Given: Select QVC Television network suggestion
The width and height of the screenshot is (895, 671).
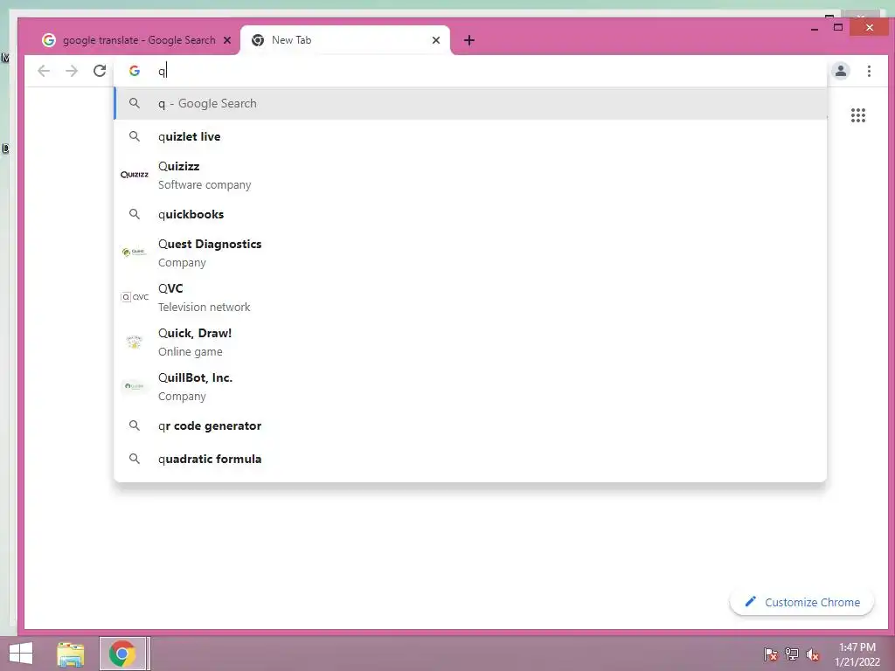Looking at the screenshot, I should [470, 297].
